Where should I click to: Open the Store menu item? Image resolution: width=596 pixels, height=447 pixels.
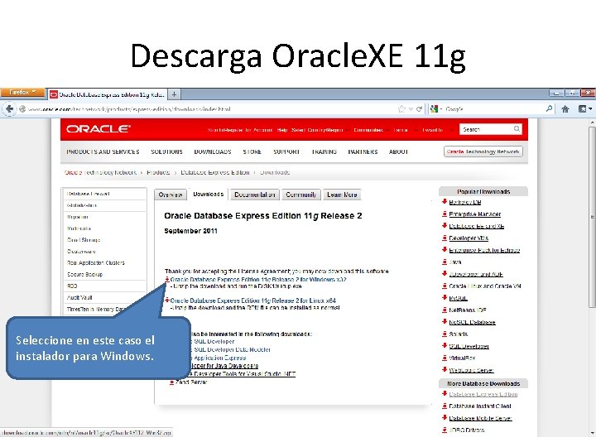(x=252, y=151)
